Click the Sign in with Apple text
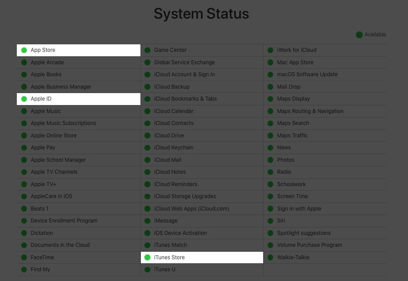Screen dimensions: 408x281 299,209
